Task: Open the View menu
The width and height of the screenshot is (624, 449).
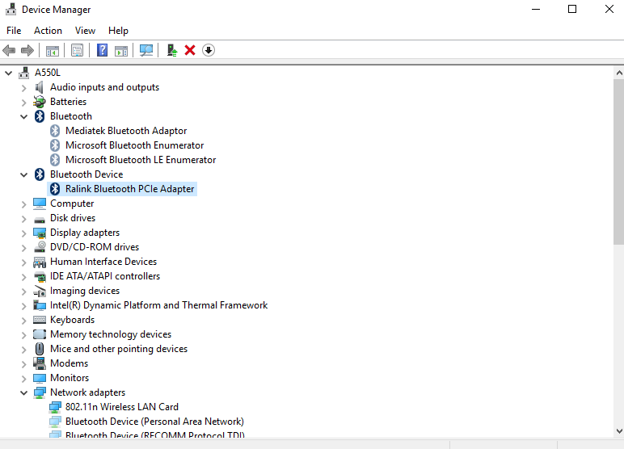Action: click(x=85, y=31)
